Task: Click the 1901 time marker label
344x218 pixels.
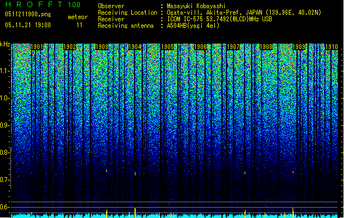Action: click(x=37, y=47)
